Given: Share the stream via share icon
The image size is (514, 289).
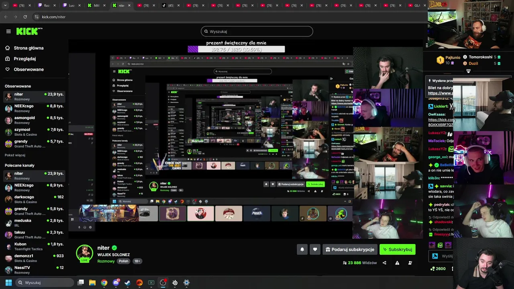Looking at the screenshot, I should [384, 263].
